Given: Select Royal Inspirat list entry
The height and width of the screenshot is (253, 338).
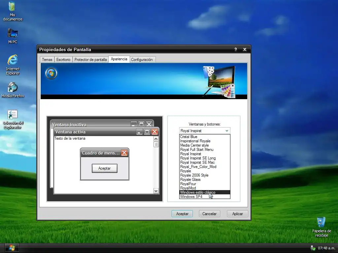Looking at the screenshot, I should click(x=205, y=154).
